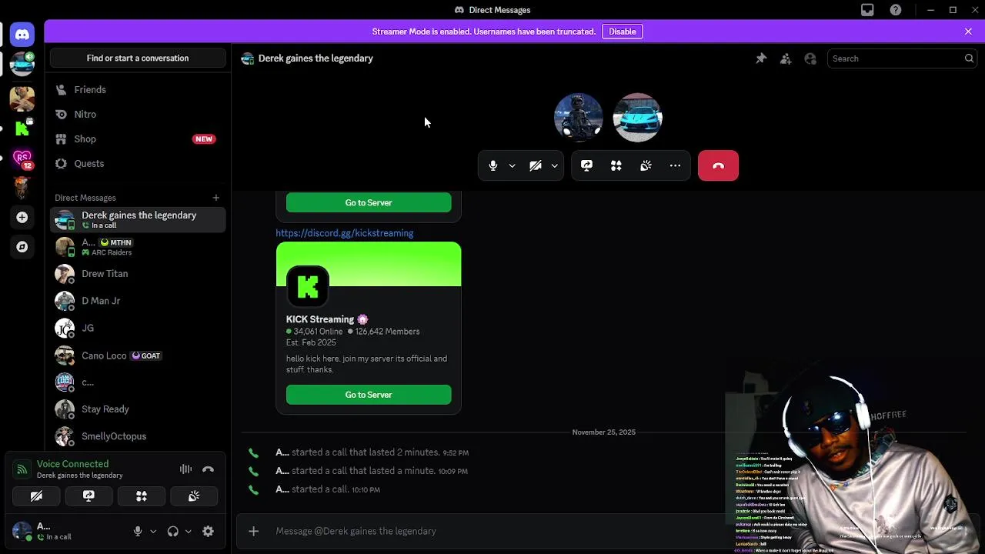Click Go to Server under KICK Streaming

369,395
